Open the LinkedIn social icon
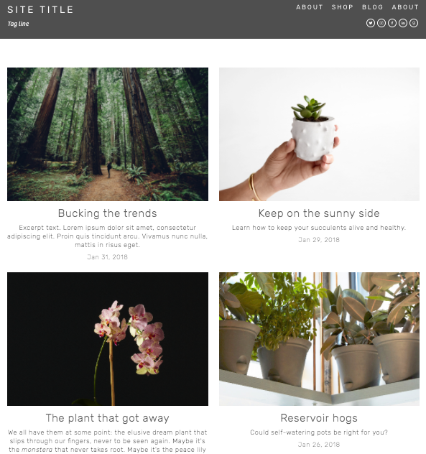This screenshot has width=426, height=454. (x=403, y=23)
